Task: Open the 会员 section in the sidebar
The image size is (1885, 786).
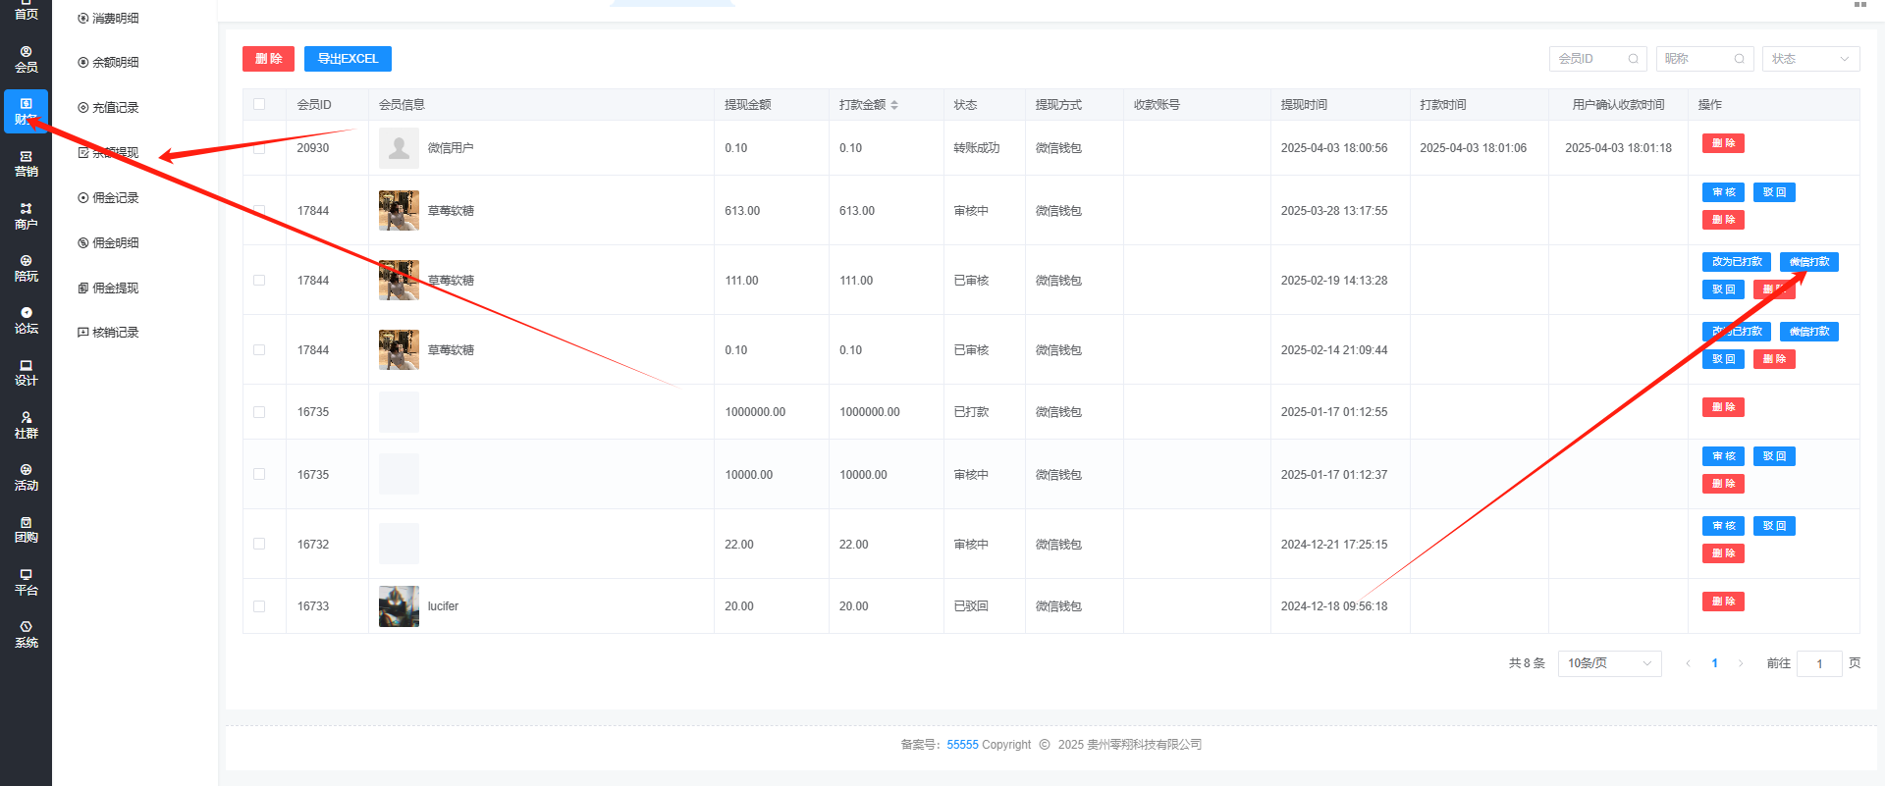Action: [26, 60]
